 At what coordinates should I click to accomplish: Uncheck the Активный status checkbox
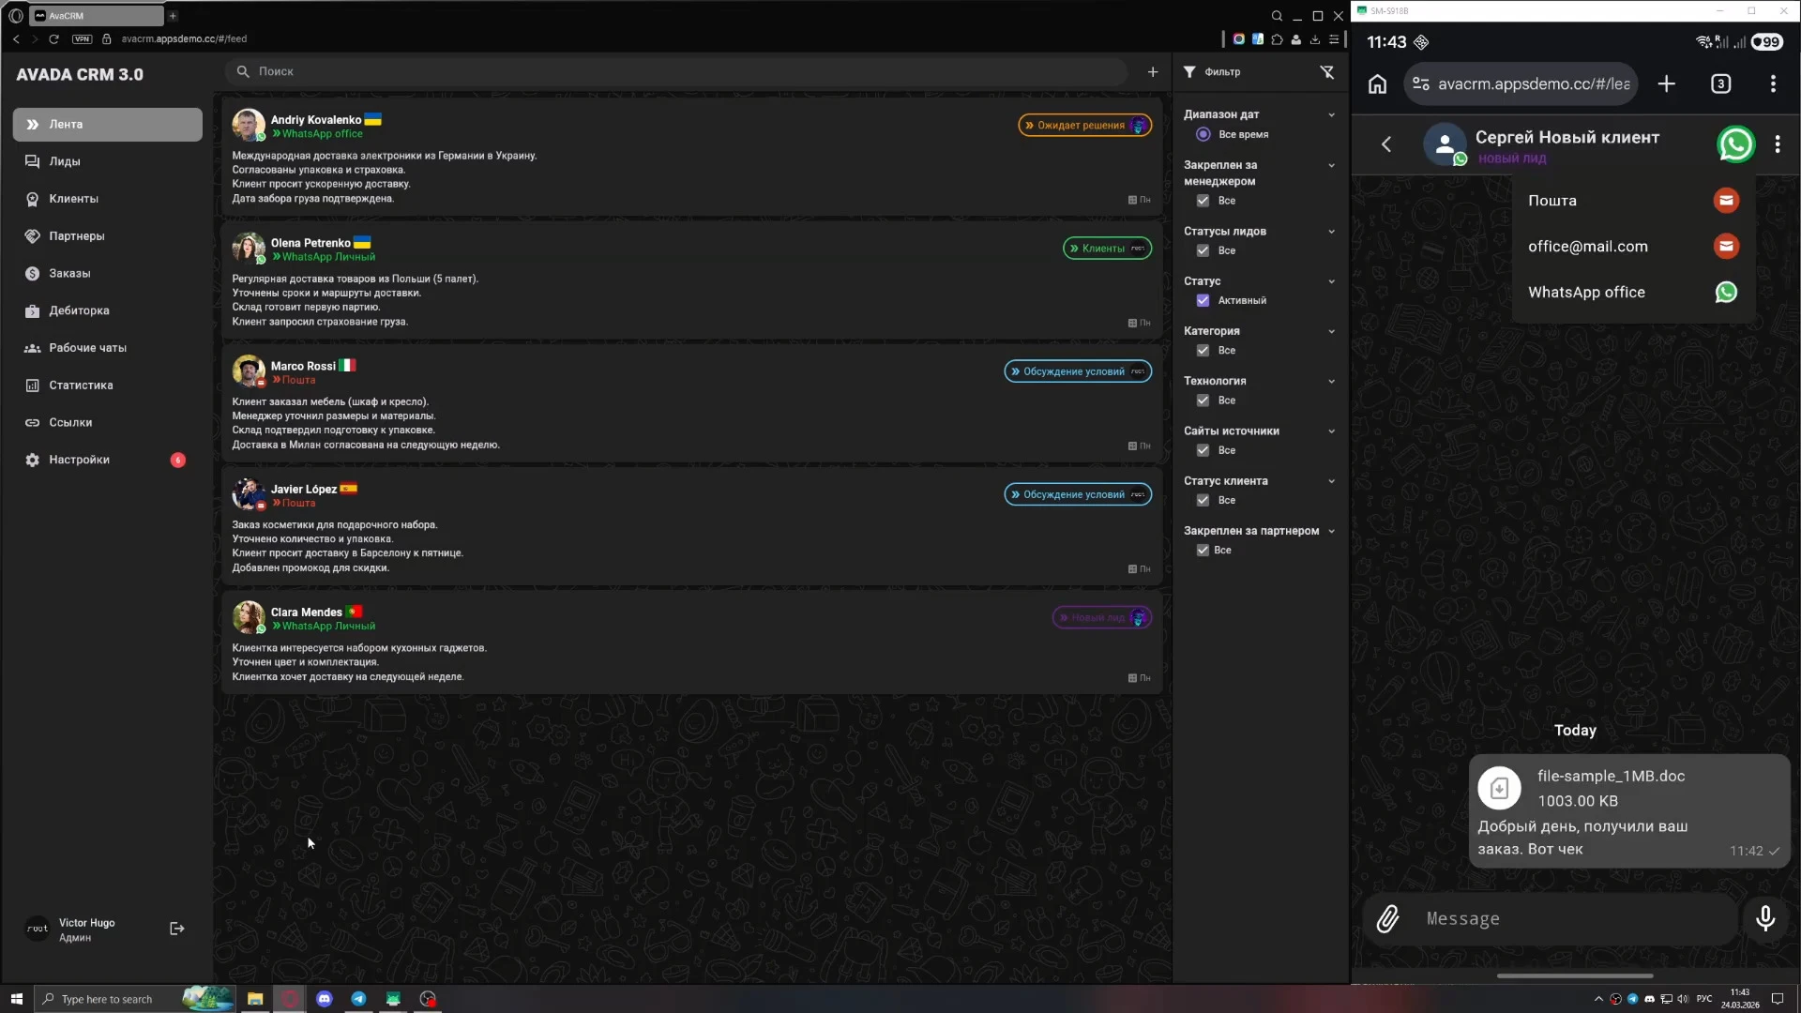coord(1203,301)
